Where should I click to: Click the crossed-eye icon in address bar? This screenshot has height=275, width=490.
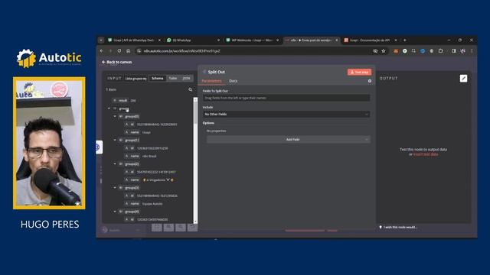[x=375, y=51]
